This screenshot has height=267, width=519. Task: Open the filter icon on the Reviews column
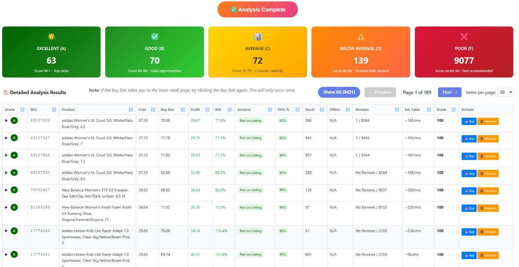pos(397,110)
